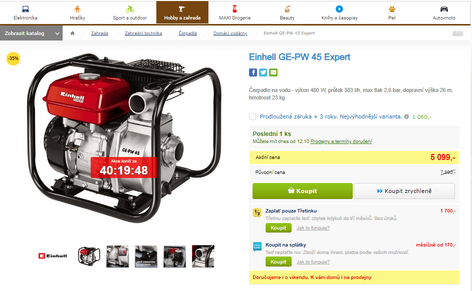This screenshot has width=472, height=291.
Task: Share product via Facebook icon
Action: point(253,72)
